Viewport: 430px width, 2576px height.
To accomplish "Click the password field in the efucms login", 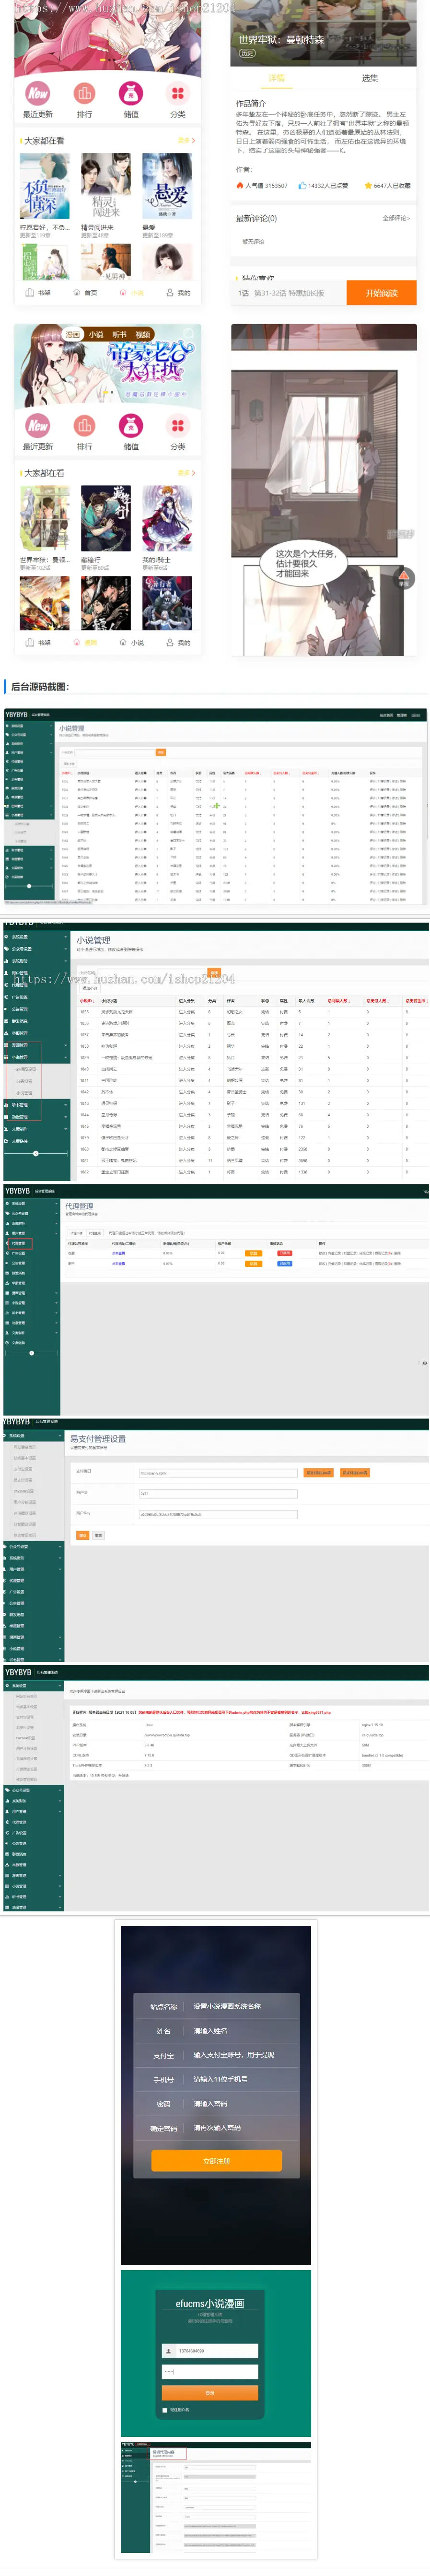I will 210,2372.
